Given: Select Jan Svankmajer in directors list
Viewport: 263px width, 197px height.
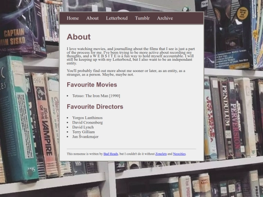Looking at the screenshot, I should point(85,137).
